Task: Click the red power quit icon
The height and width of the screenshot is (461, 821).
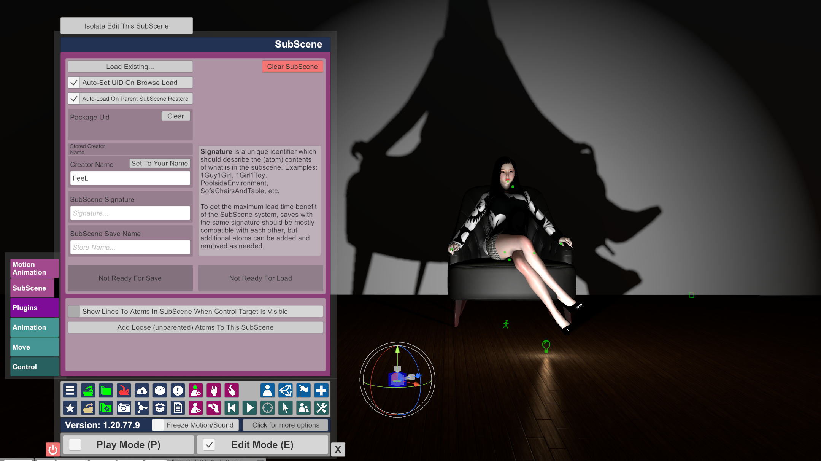Action: click(53, 450)
